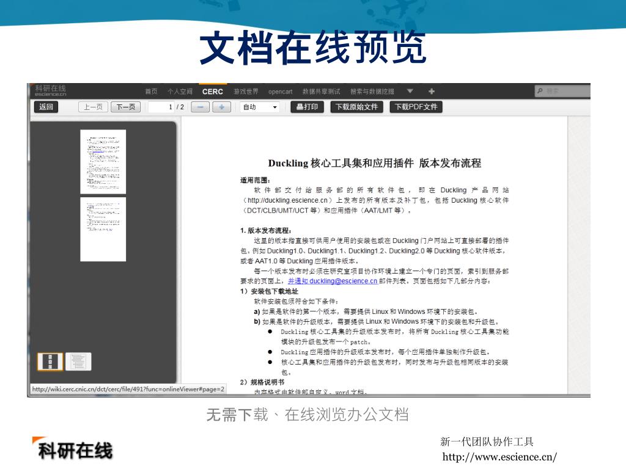Zoom in with the plus button
This screenshot has height=469, width=626.
point(221,107)
